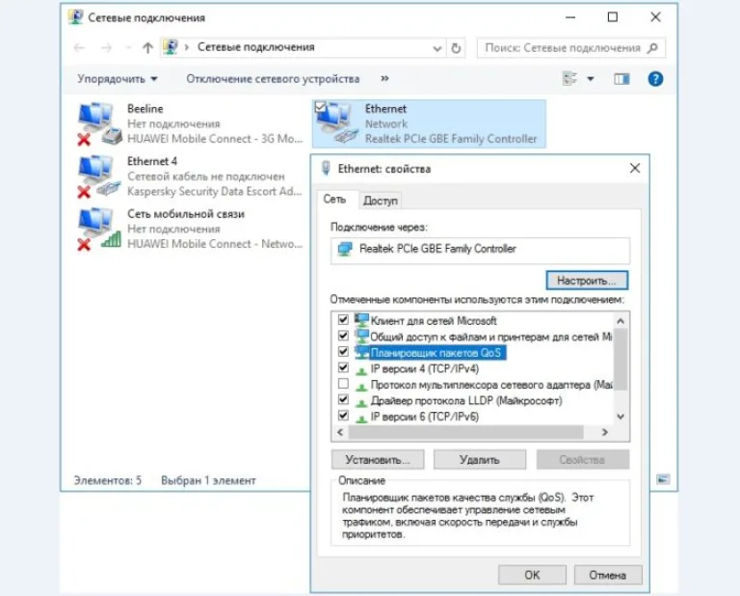Click the 'IP версии 6' protocol icon
740x596 pixels.
(x=361, y=417)
